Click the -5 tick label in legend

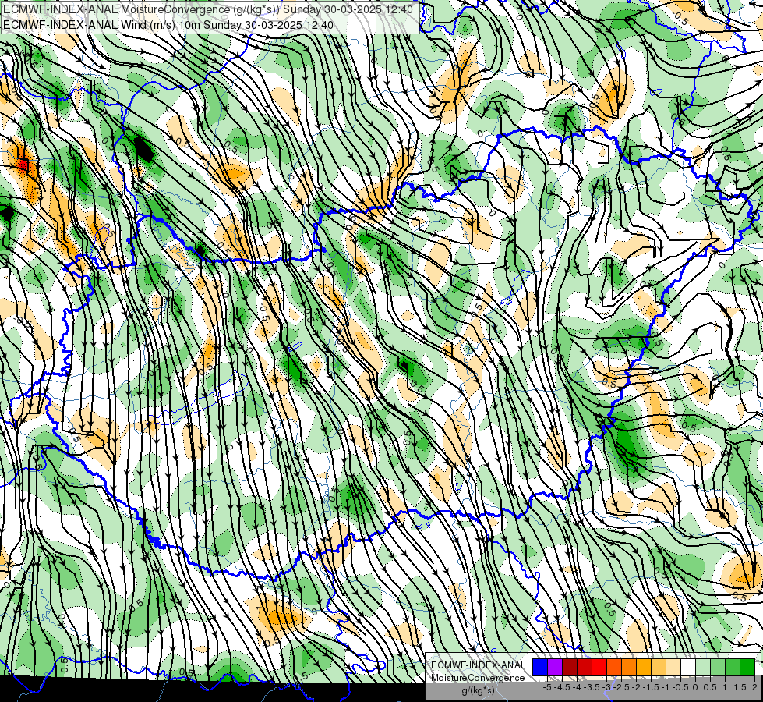pos(547,687)
